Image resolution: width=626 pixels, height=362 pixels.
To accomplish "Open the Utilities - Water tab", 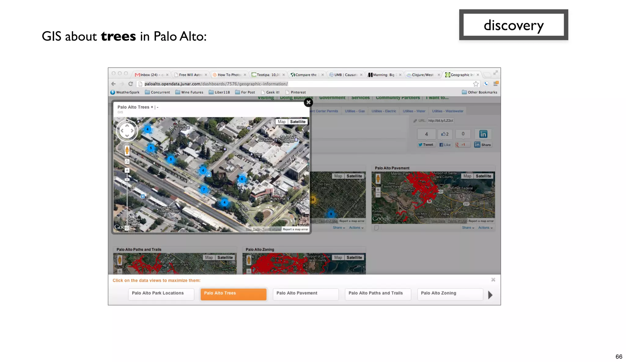I will pos(414,111).
